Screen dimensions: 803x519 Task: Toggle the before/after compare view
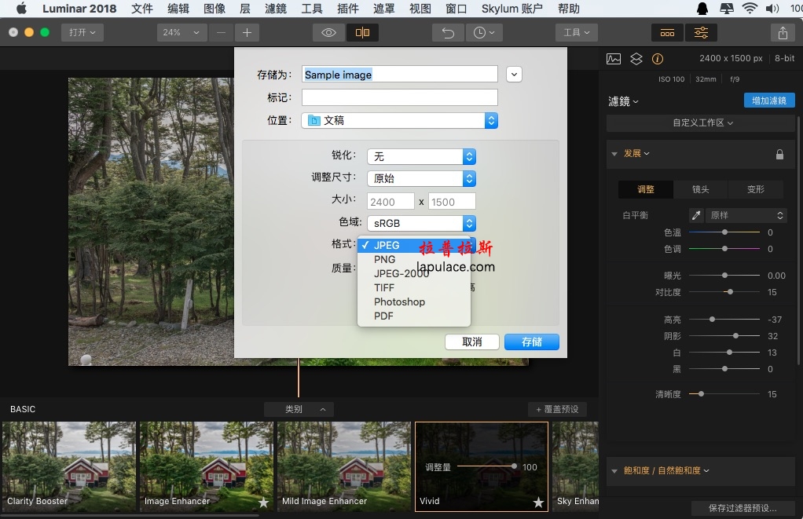[362, 33]
